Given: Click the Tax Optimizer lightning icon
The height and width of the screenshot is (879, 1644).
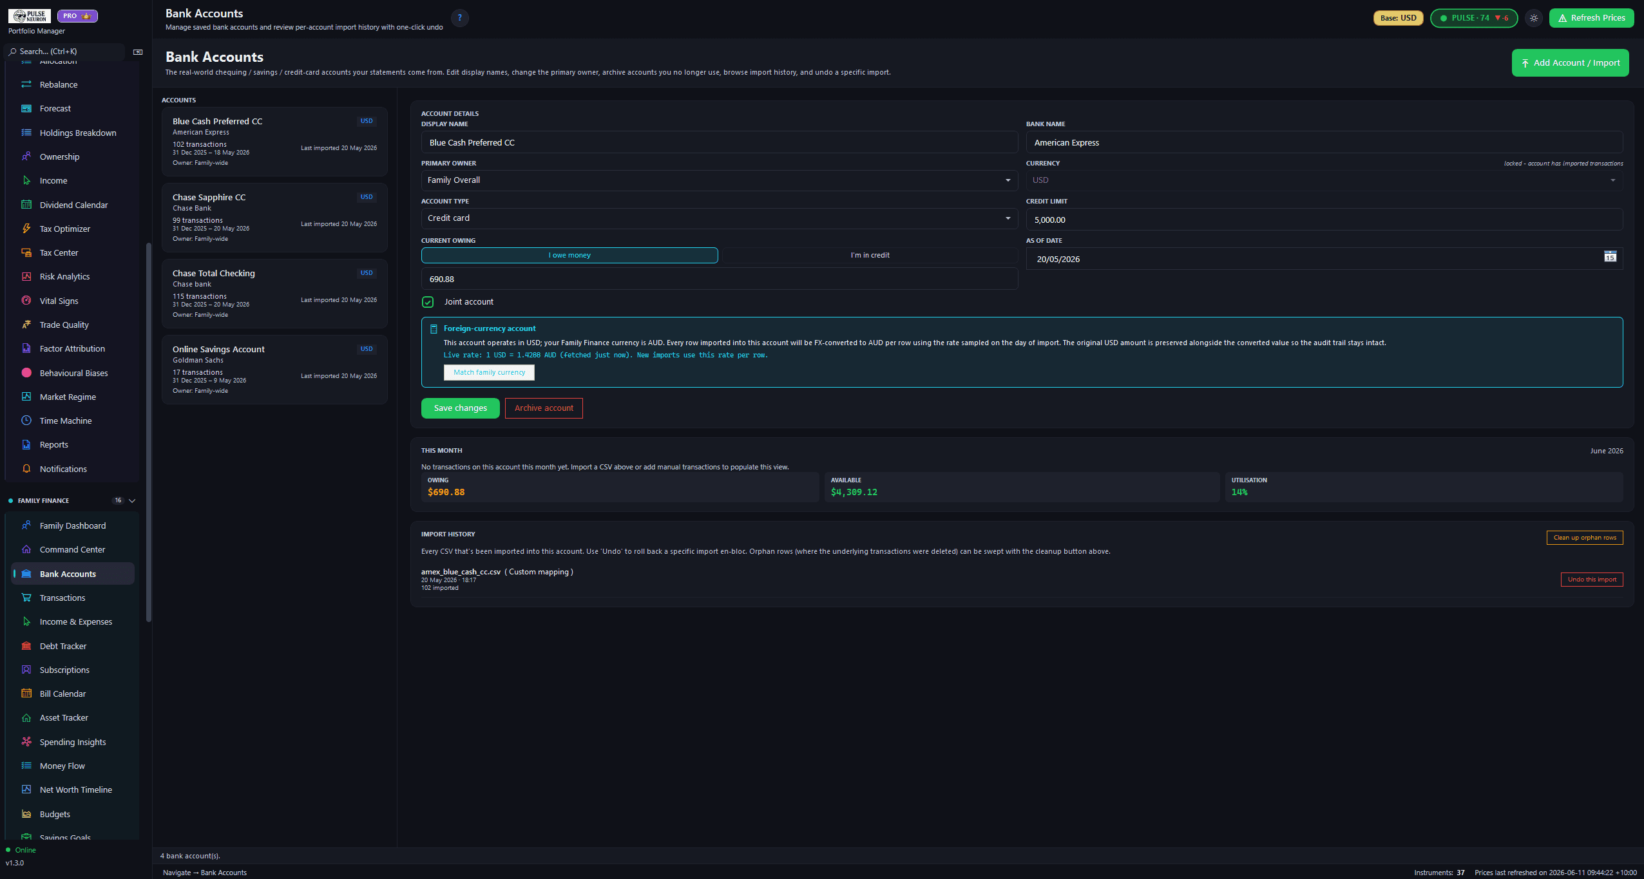Looking at the screenshot, I should click(x=26, y=229).
